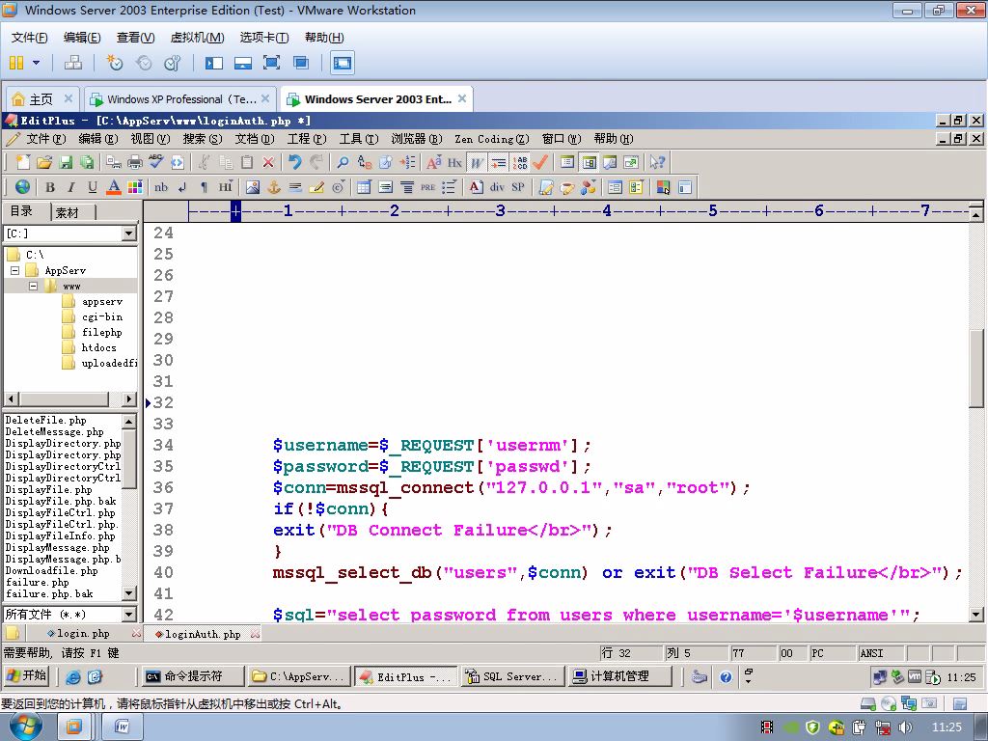Open the color palette picker icon
Viewport: 988px width, 741px height.
coord(135,187)
